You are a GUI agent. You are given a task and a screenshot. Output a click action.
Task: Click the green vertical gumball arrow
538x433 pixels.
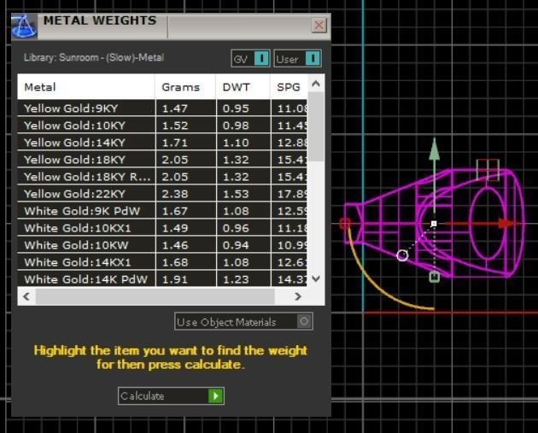(435, 149)
